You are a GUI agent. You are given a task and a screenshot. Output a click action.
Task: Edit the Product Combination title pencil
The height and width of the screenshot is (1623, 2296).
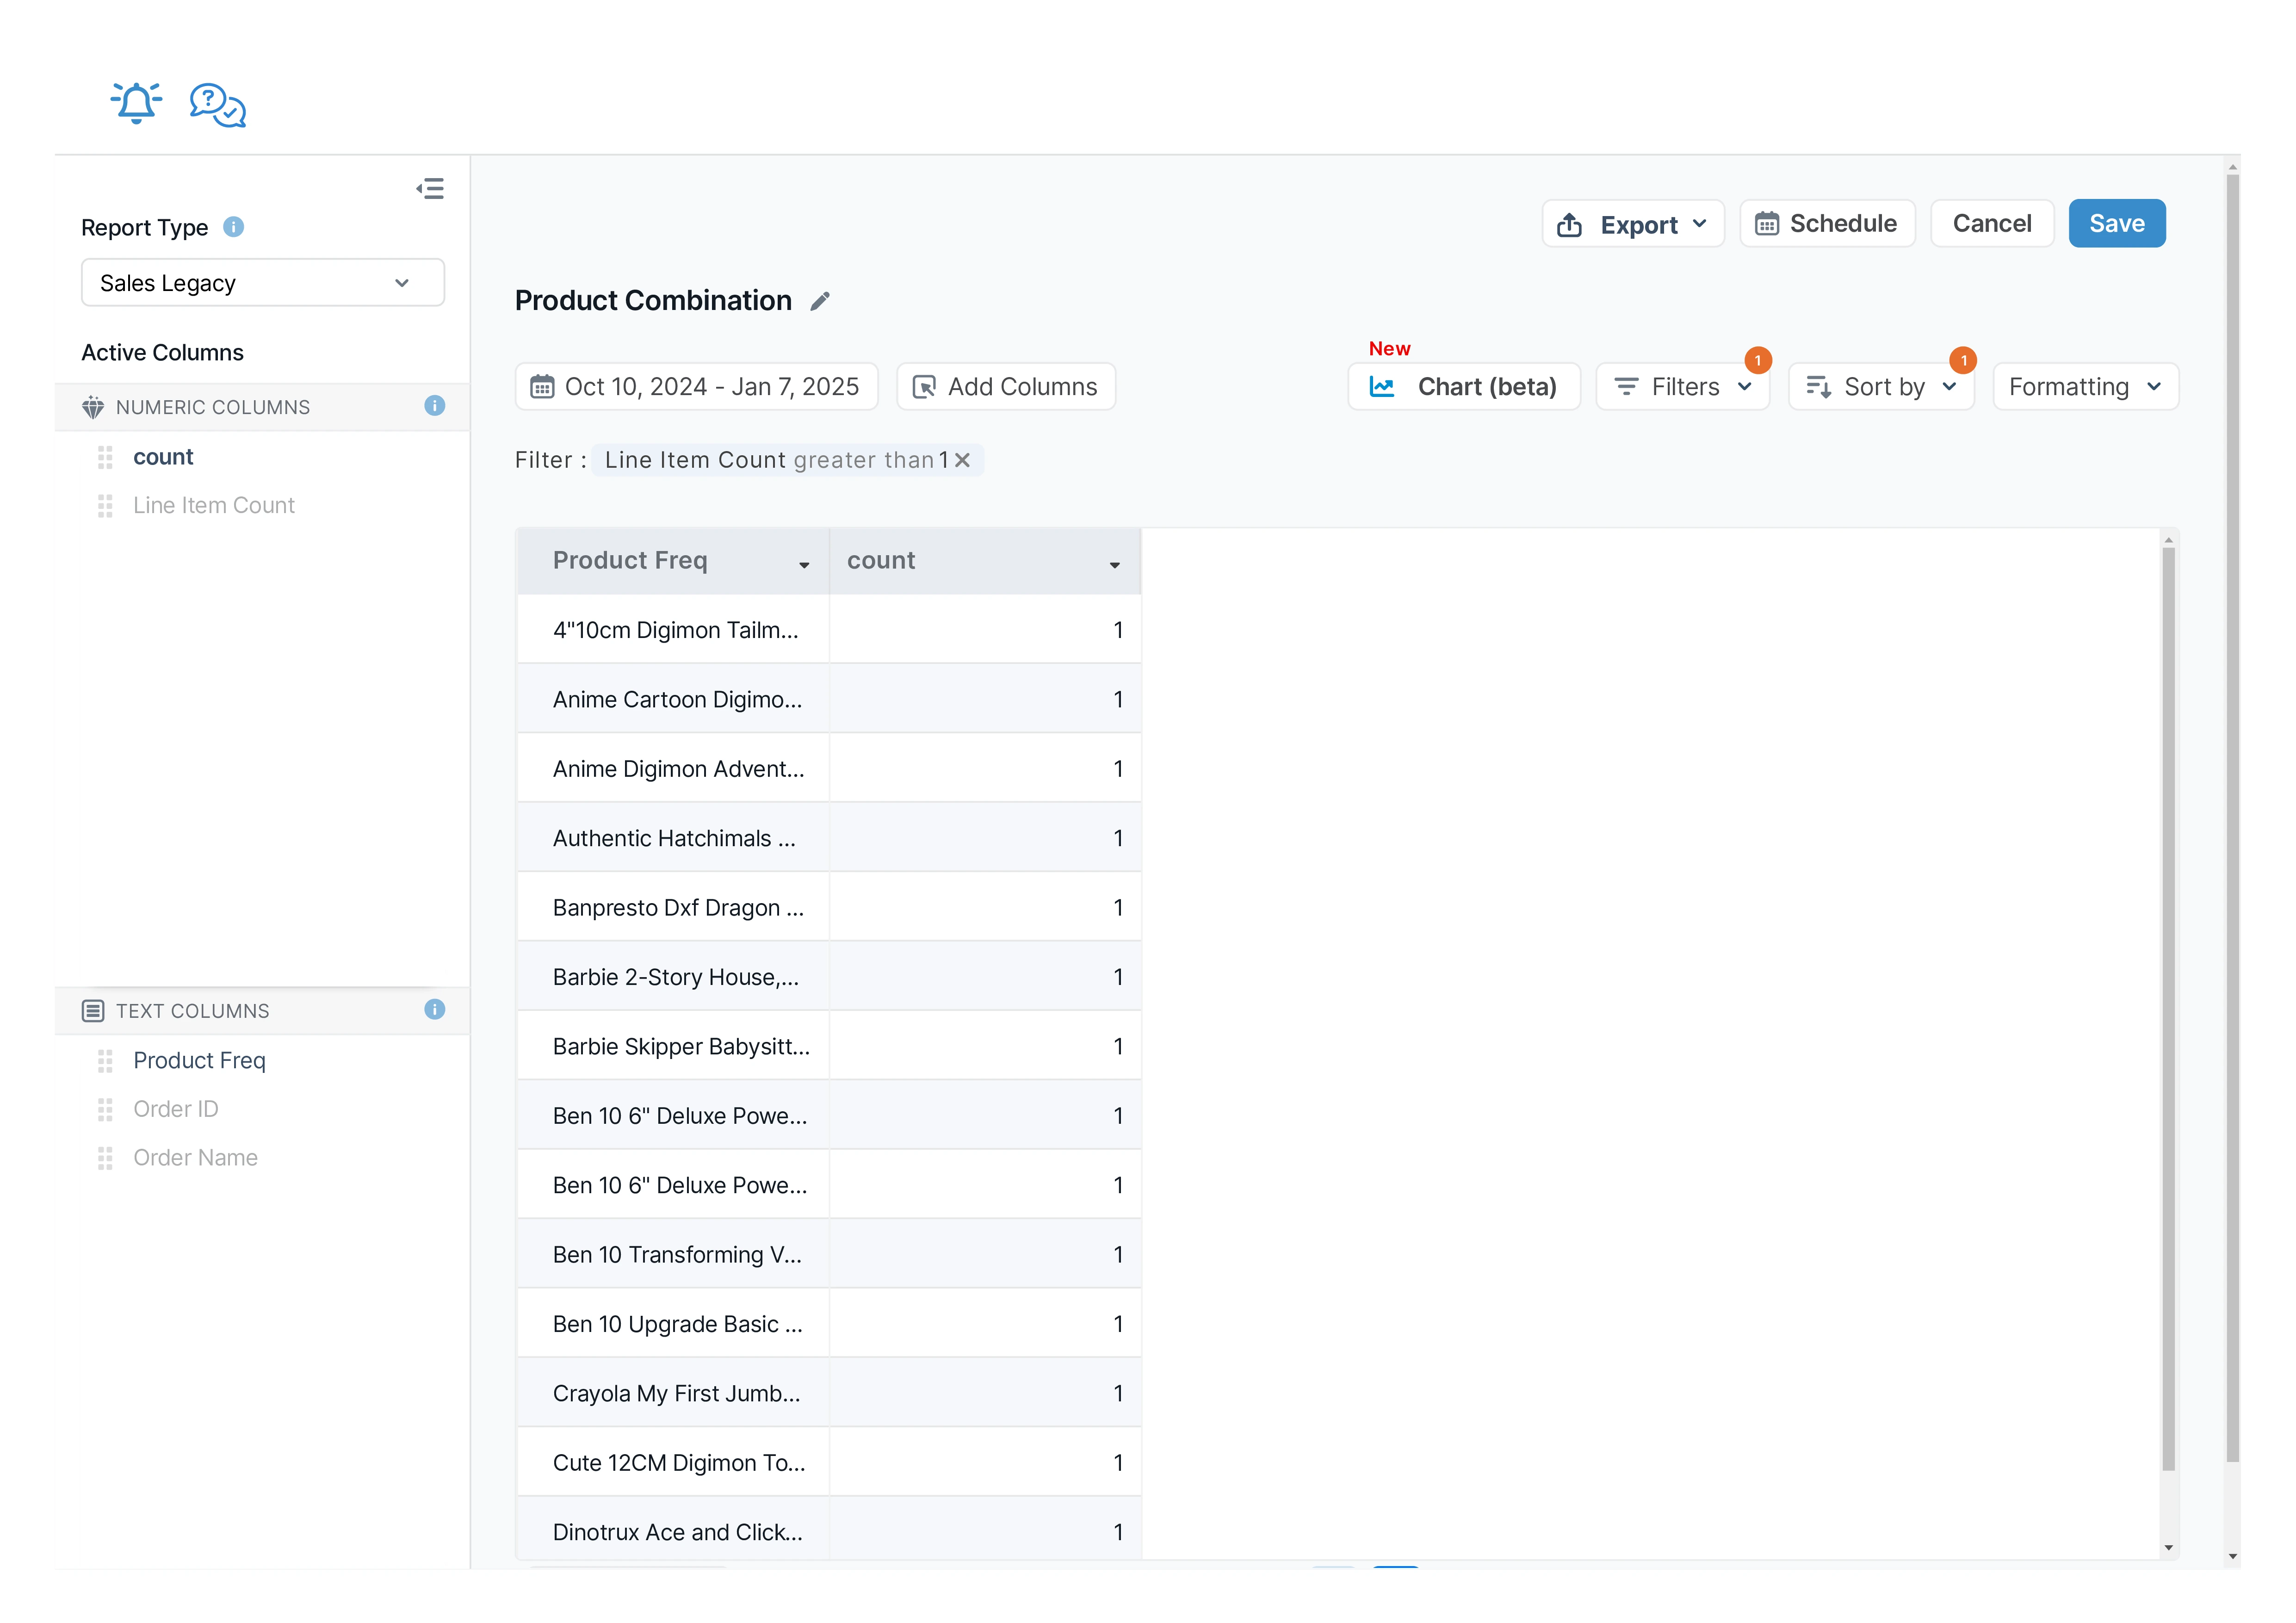pos(820,301)
